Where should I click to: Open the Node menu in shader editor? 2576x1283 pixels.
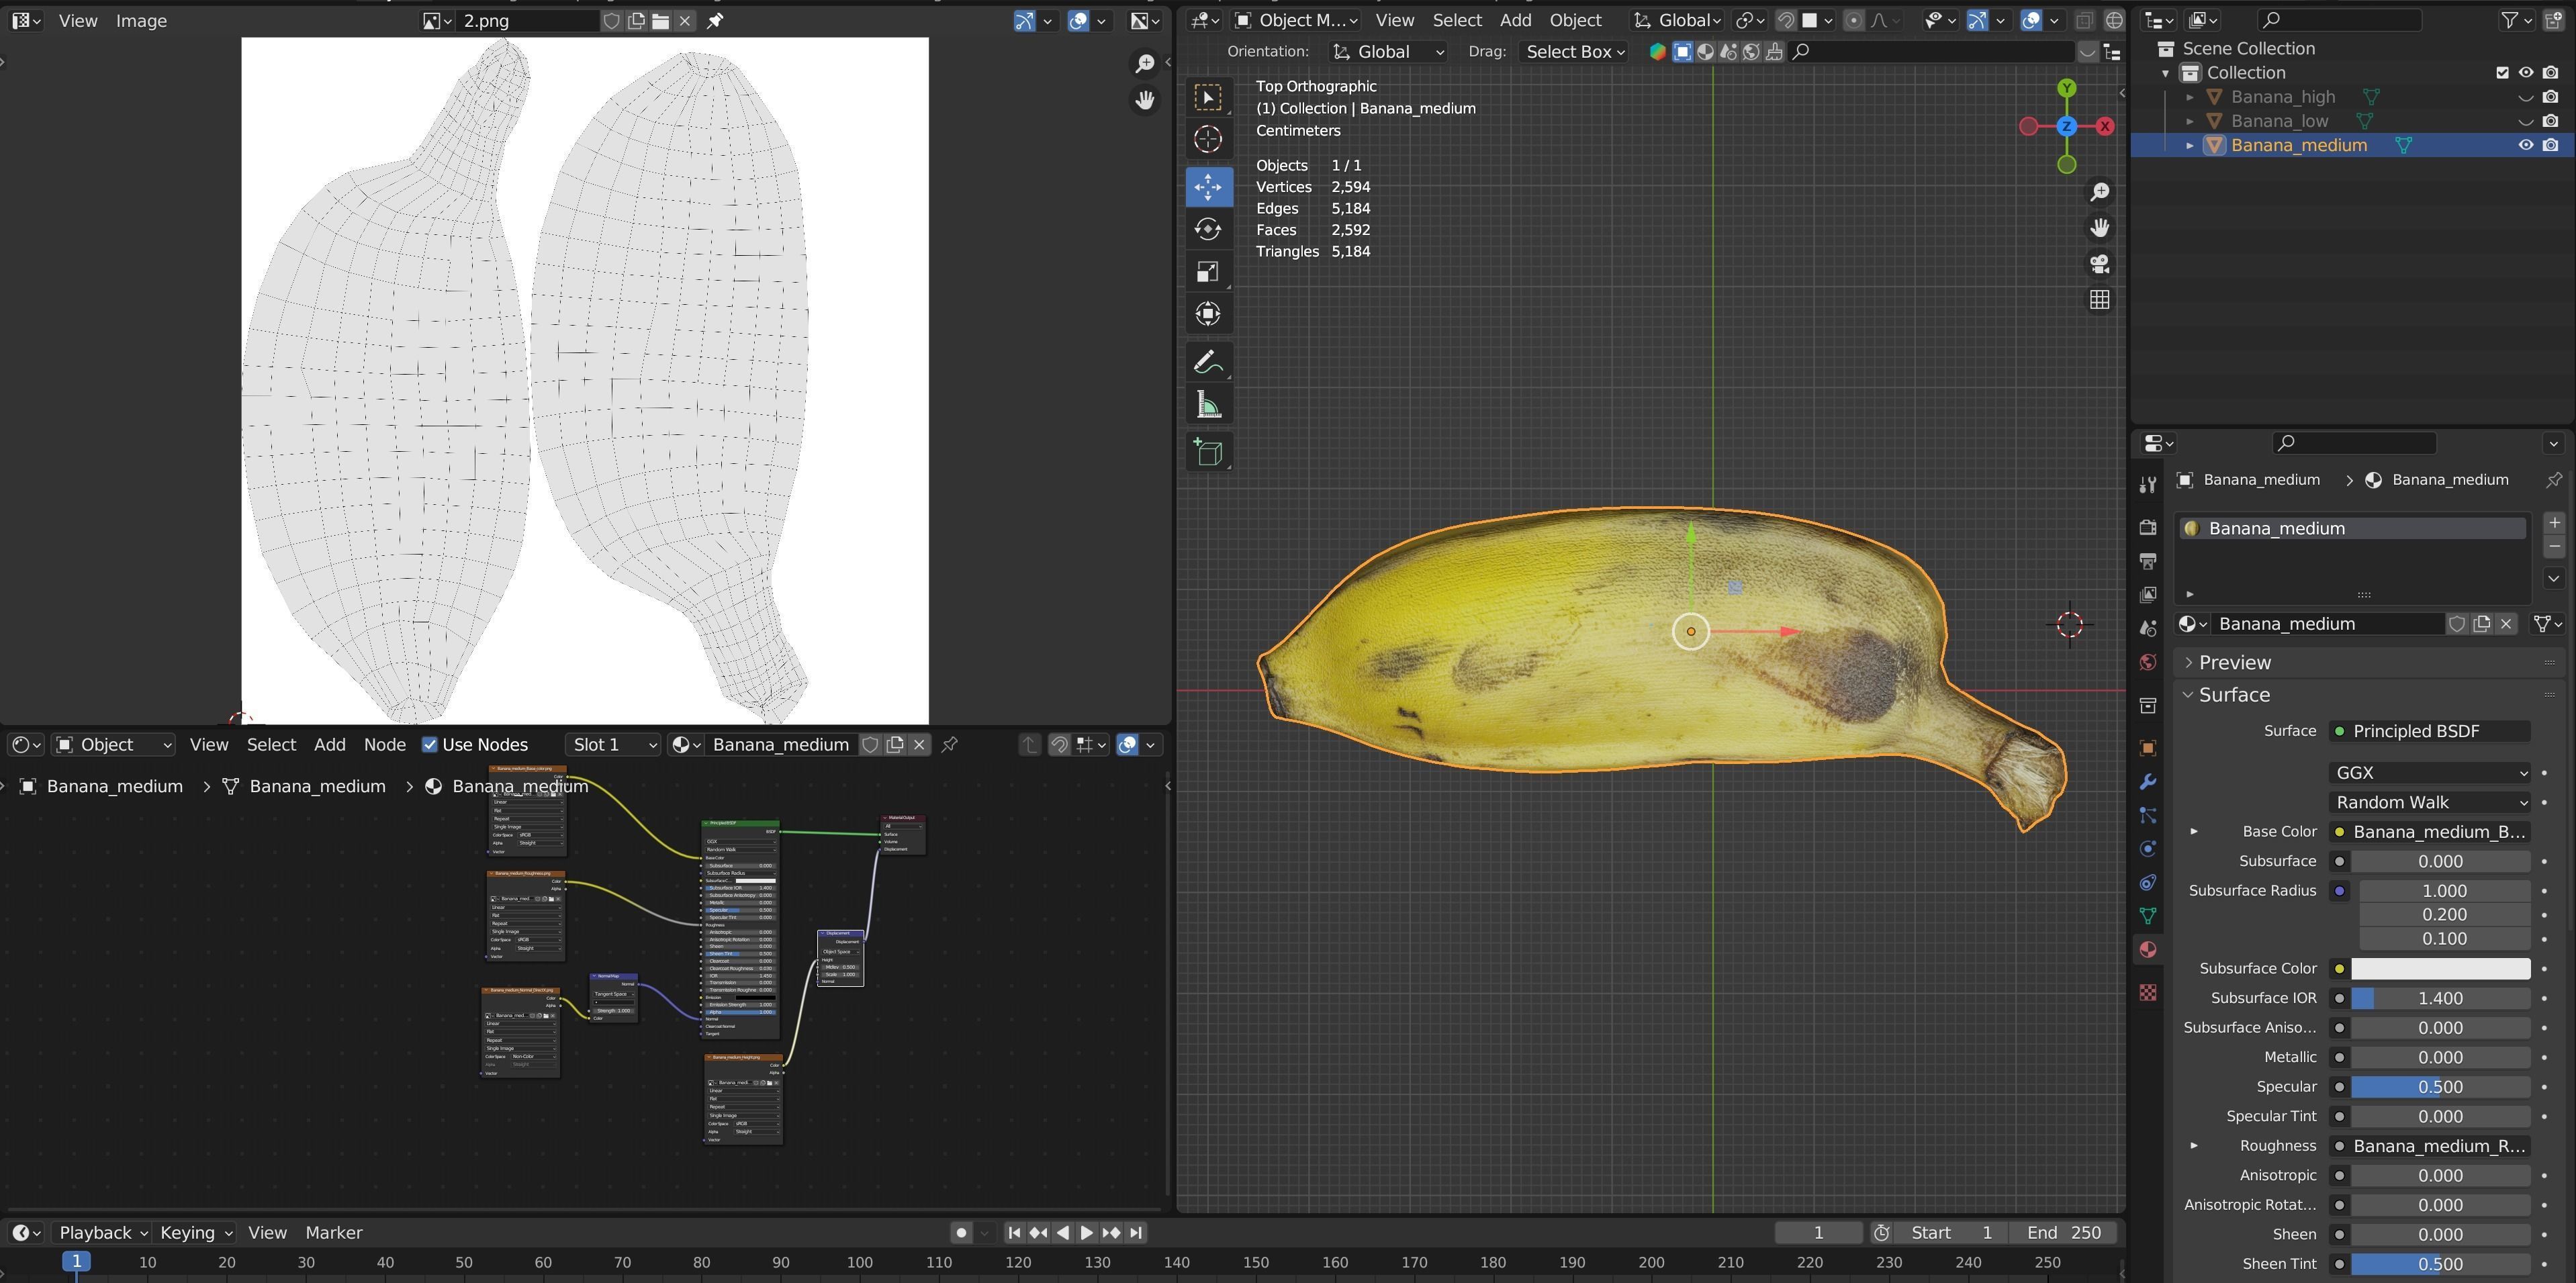point(385,745)
